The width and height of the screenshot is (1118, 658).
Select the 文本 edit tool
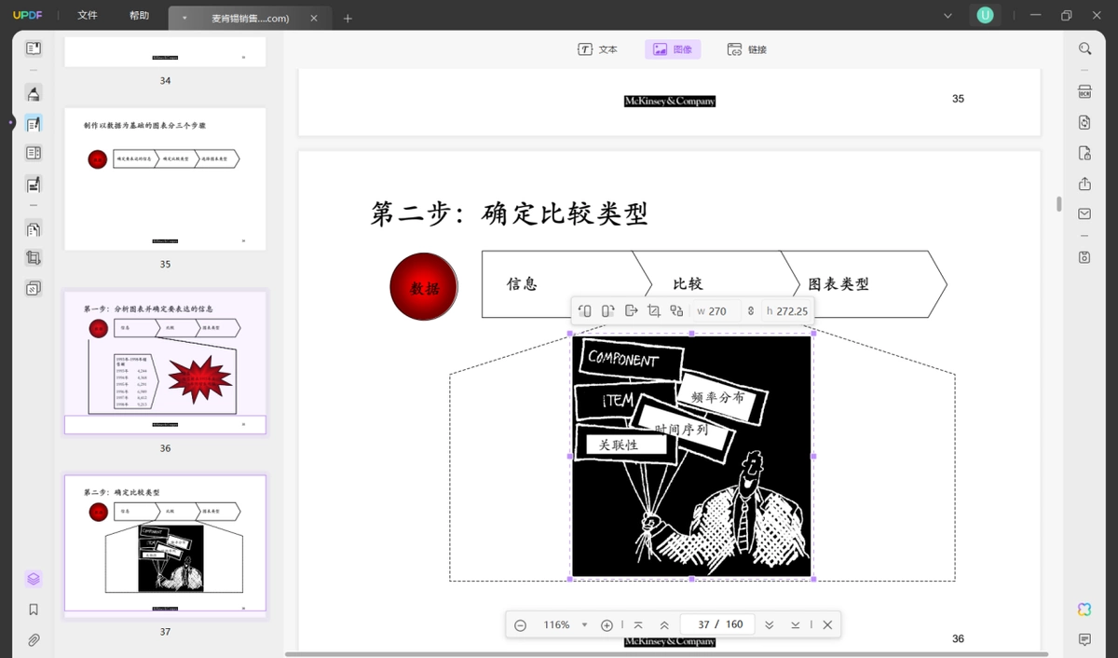[597, 49]
